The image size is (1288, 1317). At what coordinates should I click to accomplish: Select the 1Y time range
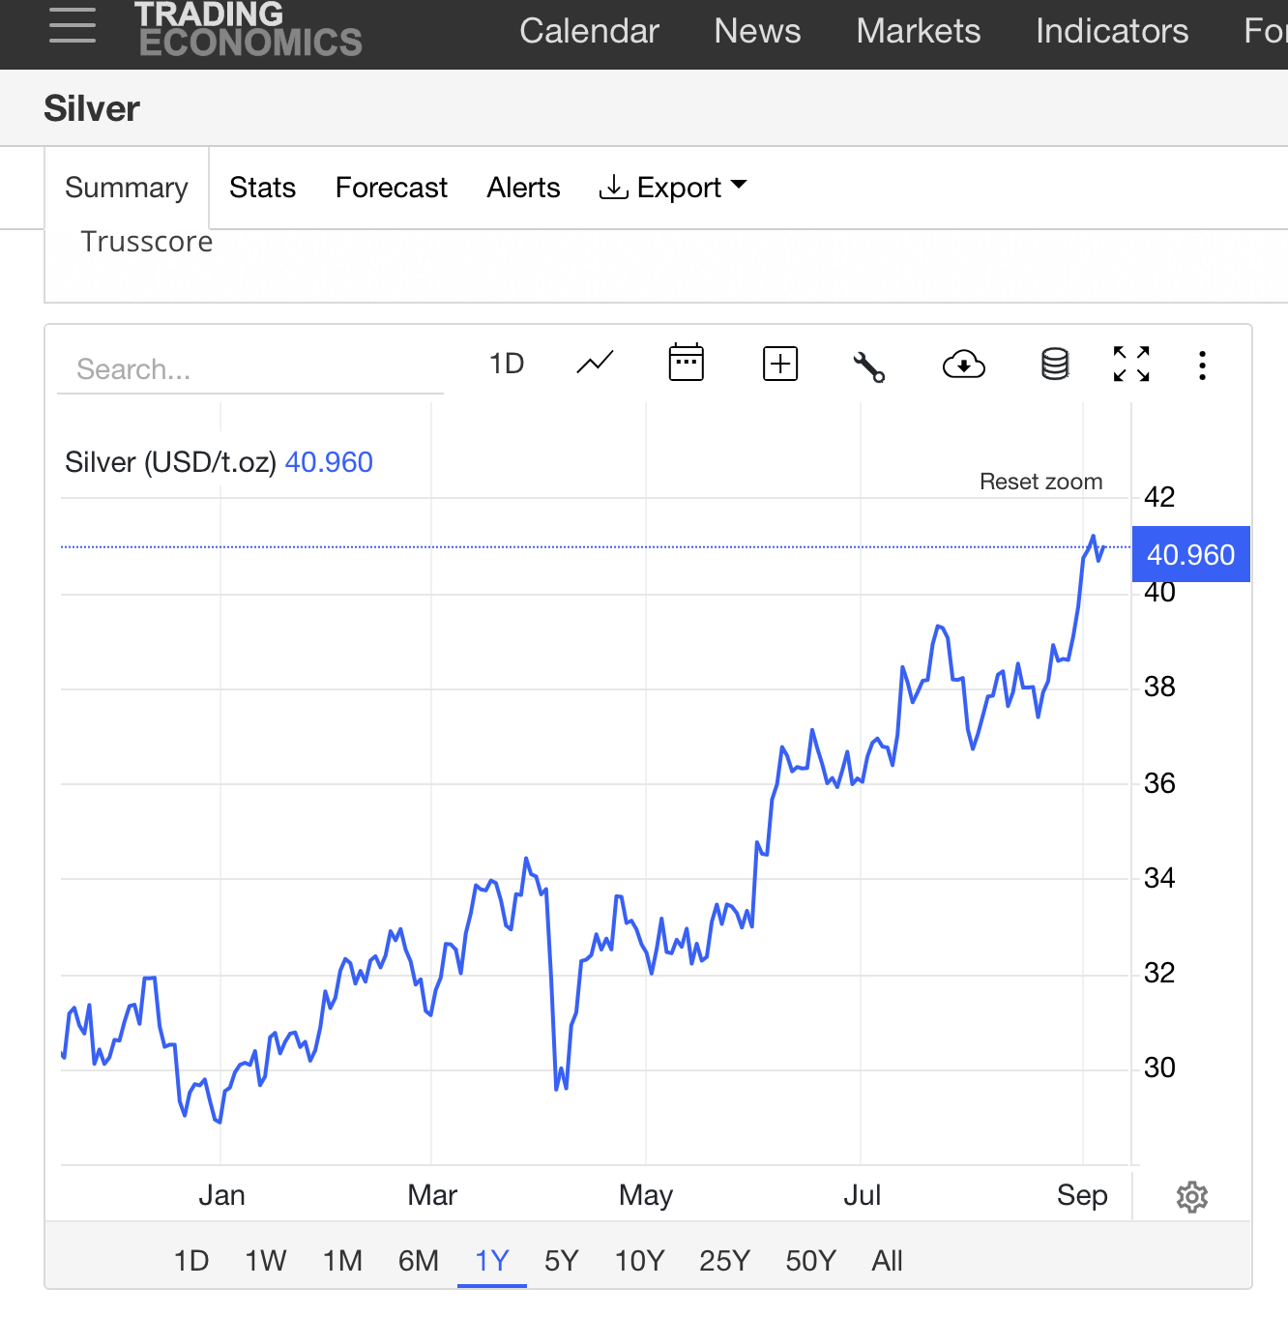coord(492,1261)
